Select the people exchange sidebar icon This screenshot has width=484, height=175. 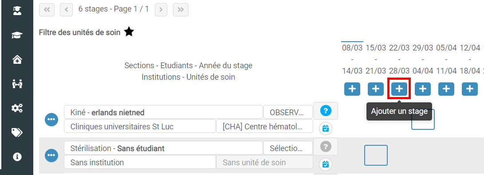pyautogui.click(x=17, y=83)
